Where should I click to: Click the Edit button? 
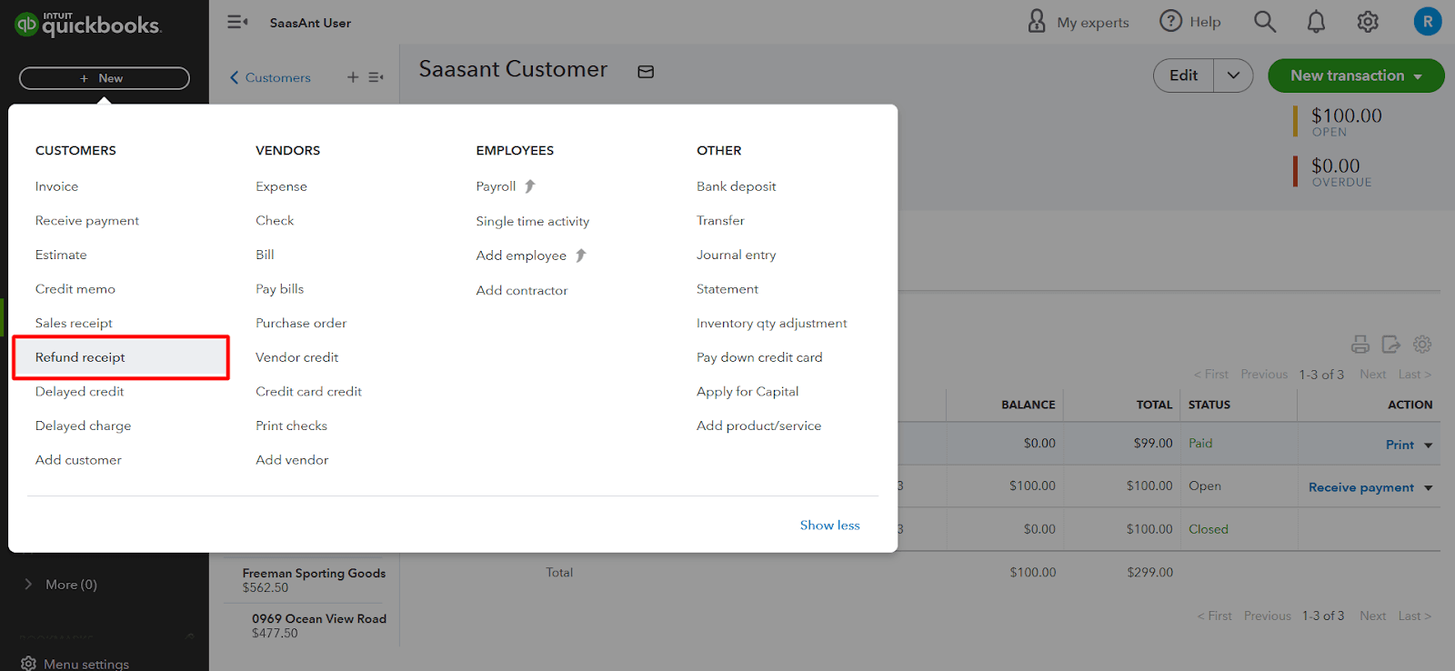[1183, 75]
